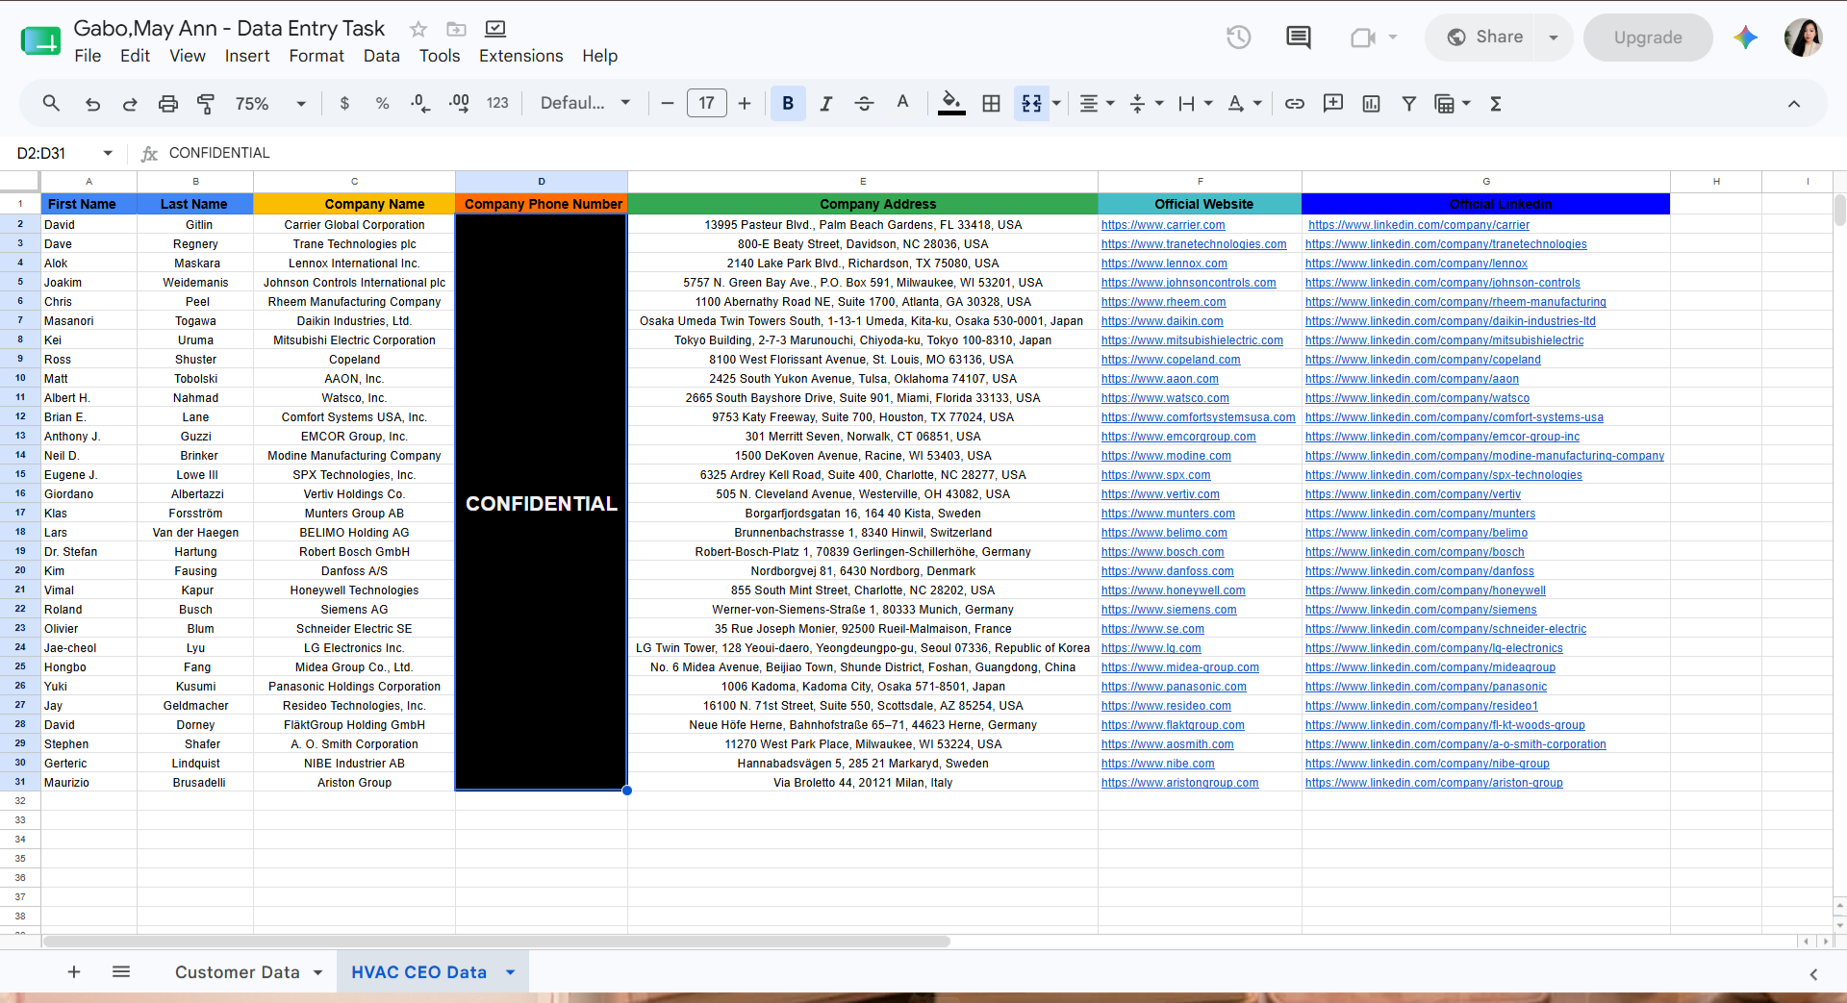Open text rotation options
Viewport: 1847px width, 1003px height.
tap(1244, 104)
